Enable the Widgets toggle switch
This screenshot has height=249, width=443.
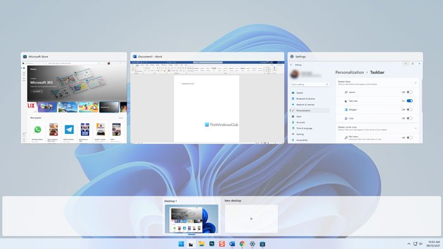[x=409, y=109]
